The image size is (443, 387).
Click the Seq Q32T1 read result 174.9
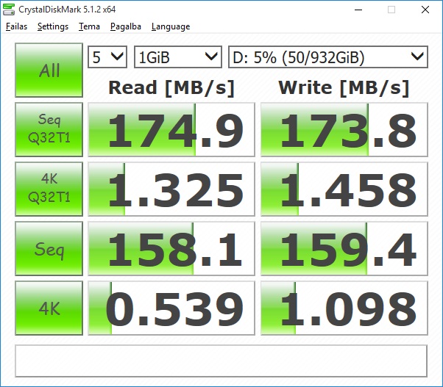tap(171, 130)
